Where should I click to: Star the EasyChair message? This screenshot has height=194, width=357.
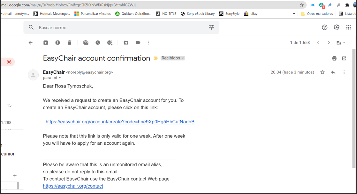(x=322, y=72)
